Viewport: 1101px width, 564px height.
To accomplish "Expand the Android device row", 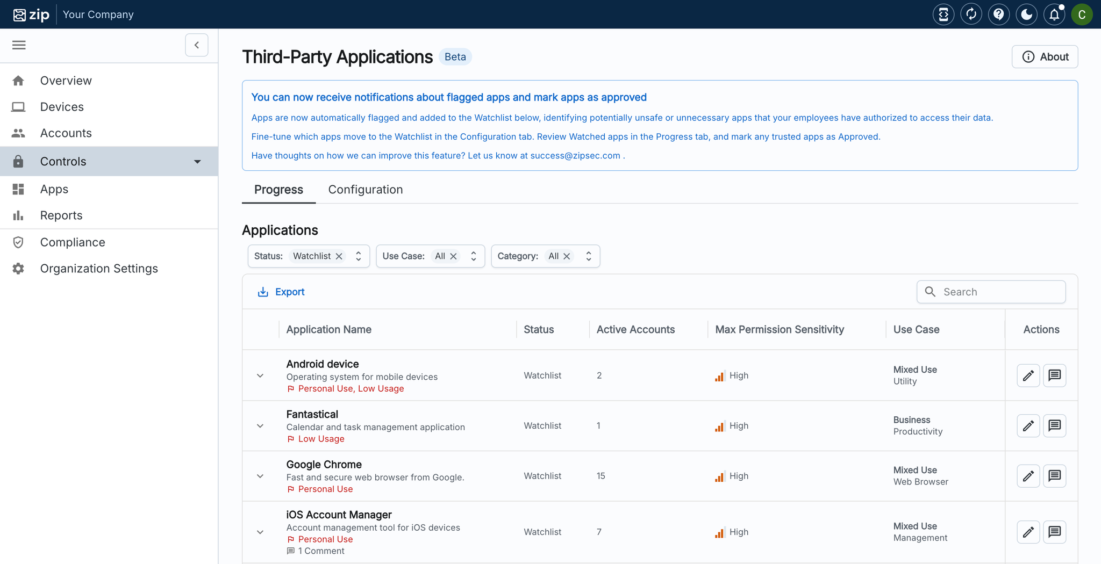I will pos(260,375).
